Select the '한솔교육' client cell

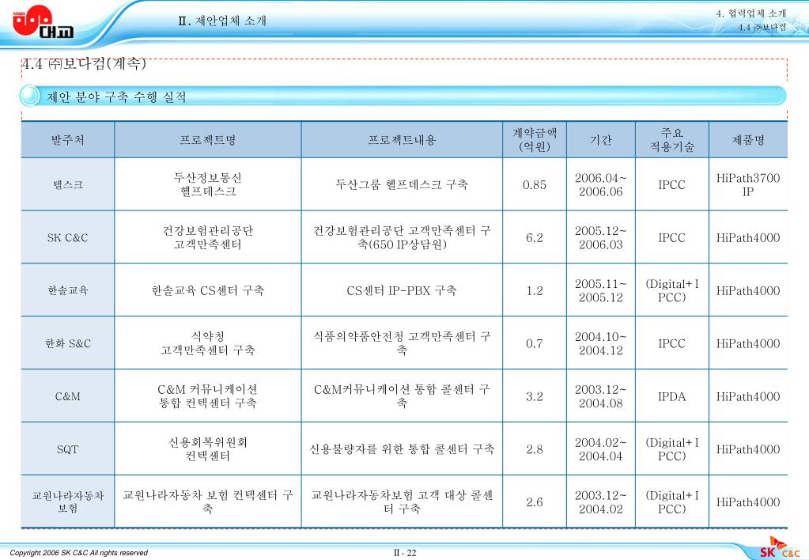coord(67,290)
